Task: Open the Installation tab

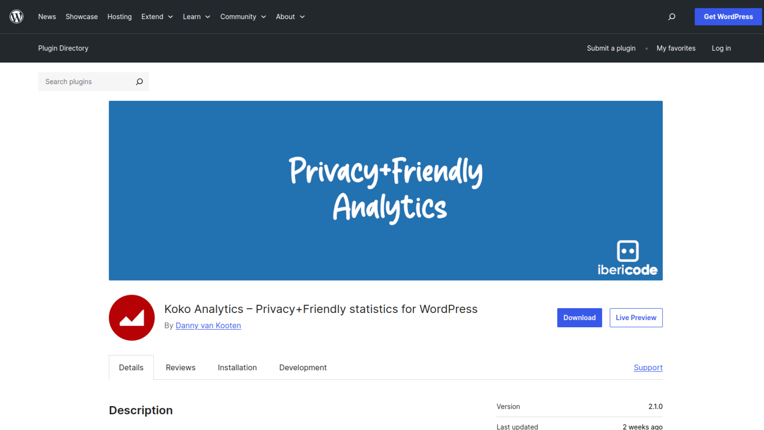Action: point(237,367)
